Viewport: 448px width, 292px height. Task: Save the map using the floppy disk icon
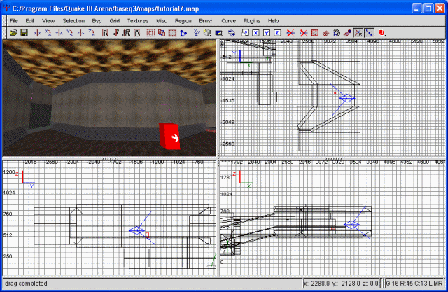pyautogui.click(x=24, y=33)
